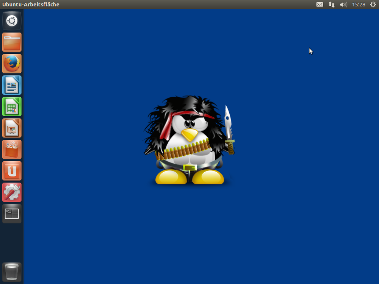Show the calendar from clock 15:28
This screenshot has width=379, height=284.
coord(359,4)
